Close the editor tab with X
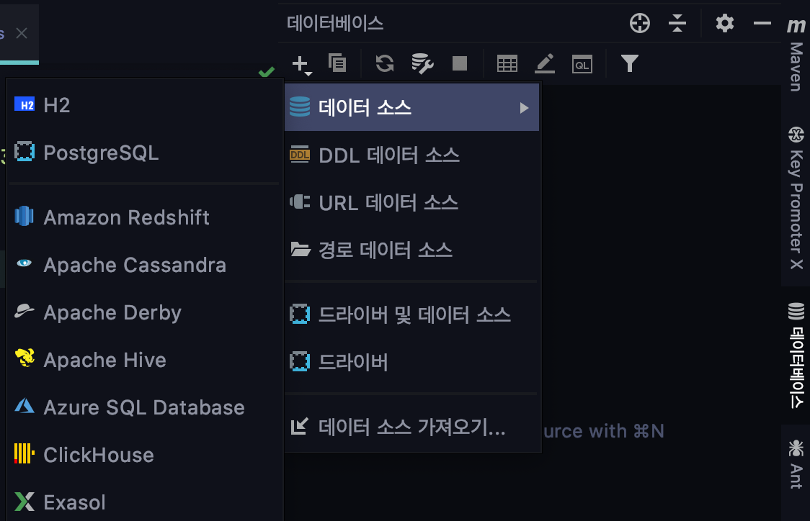 [22, 34]
